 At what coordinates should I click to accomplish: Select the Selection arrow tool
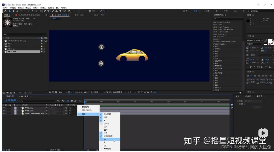(9, 11)
